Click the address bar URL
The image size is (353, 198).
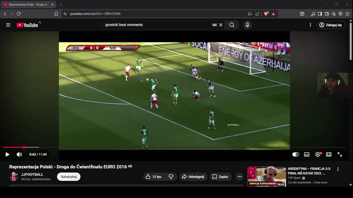pos(95,14)
